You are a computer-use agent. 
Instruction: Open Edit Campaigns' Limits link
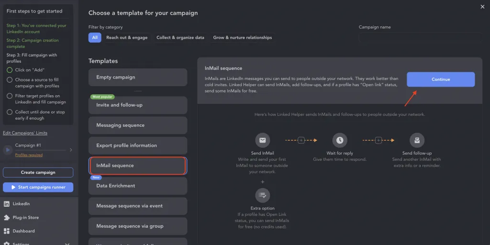point(25,133)
